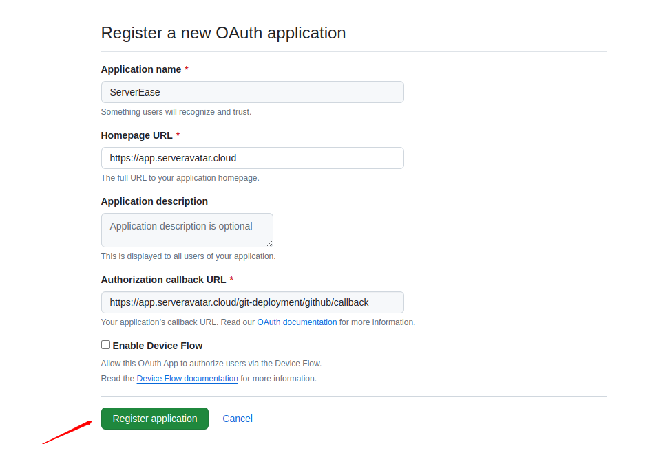
Task: Click the "Application description" label
Action: point(154,201)
